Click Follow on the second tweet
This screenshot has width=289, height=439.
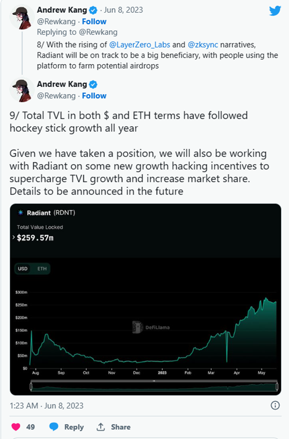94,96
